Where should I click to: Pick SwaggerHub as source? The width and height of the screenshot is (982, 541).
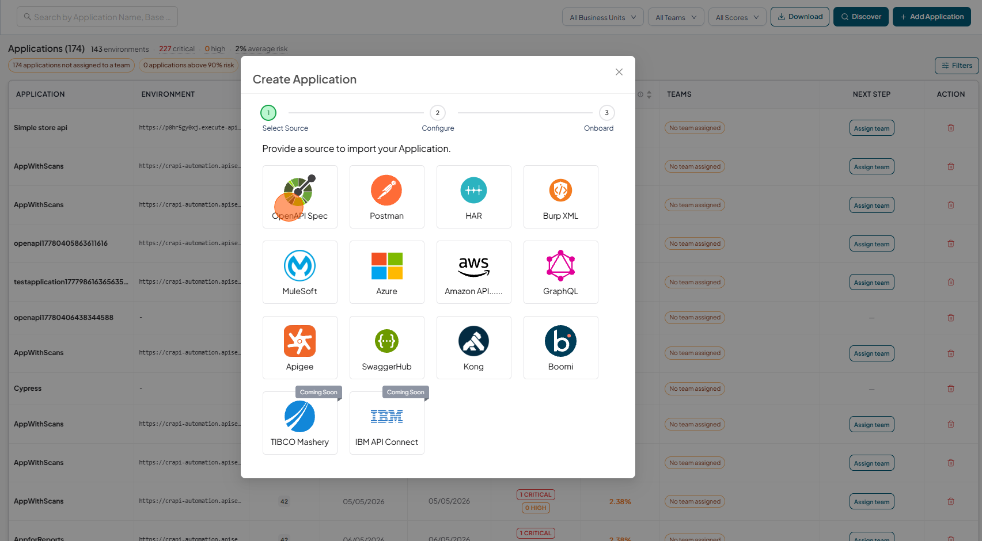point(386,348)
